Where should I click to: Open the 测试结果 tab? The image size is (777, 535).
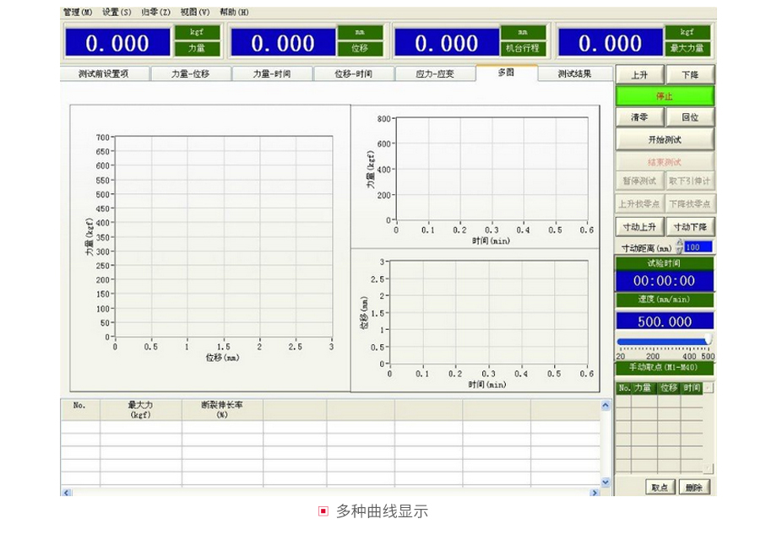[x=574, y=73]
